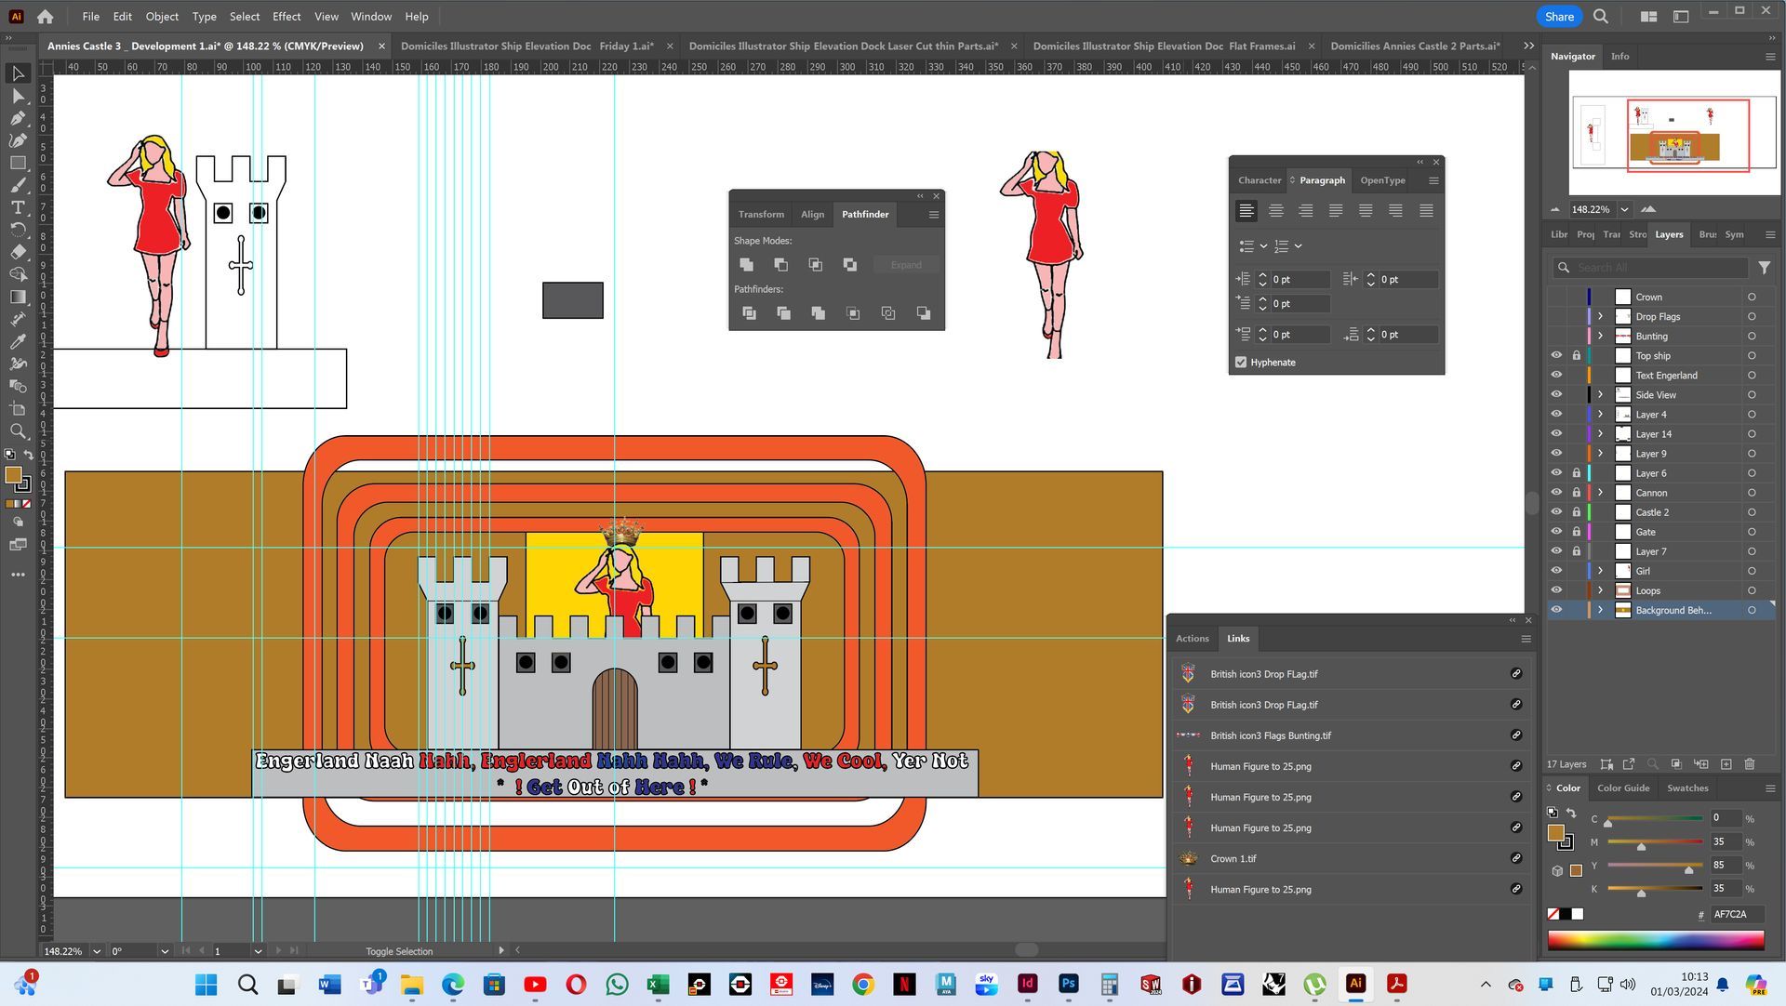Pick the Eyedropper tool
Viewport: 1786px width, 1006px height.
click(x=18, y=341)
